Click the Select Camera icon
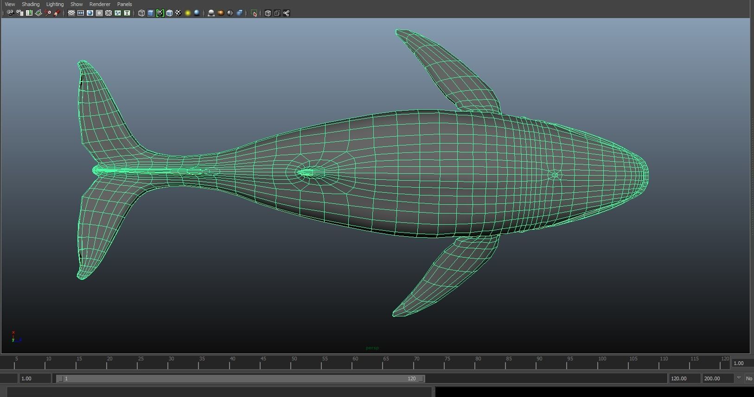The height and width of the screenshot is (397, 754). (x=10, y=13)
